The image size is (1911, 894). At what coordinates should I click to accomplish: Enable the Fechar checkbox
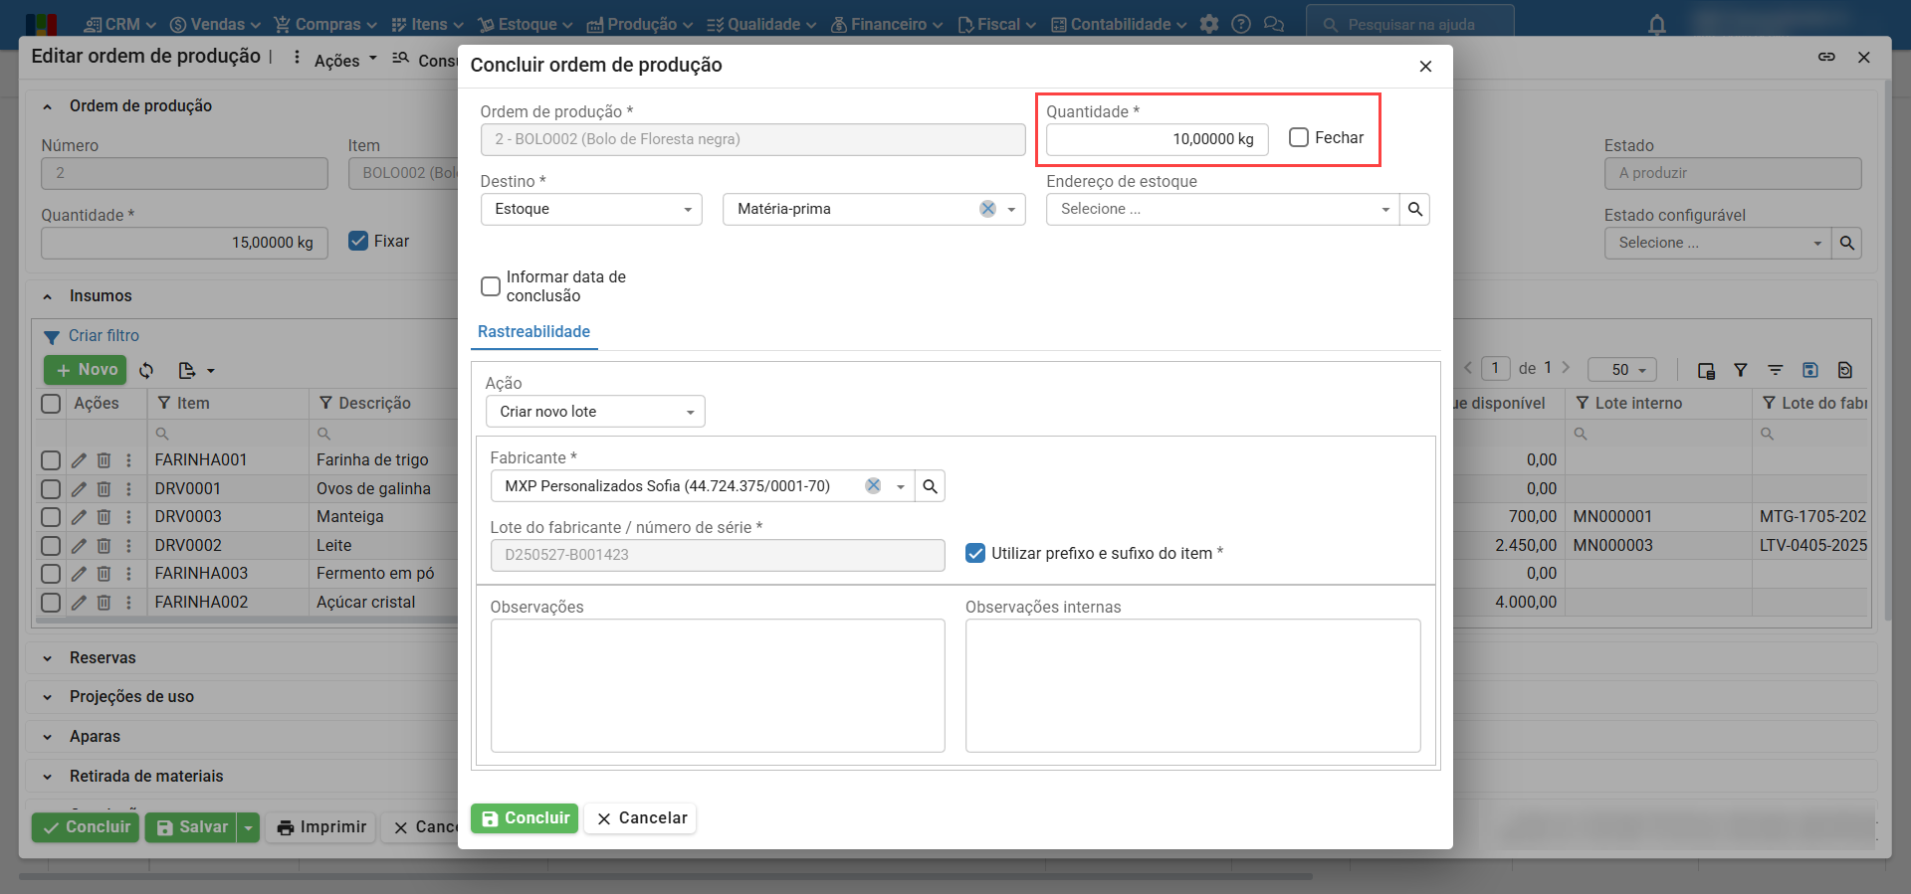tap(1299, 137)
